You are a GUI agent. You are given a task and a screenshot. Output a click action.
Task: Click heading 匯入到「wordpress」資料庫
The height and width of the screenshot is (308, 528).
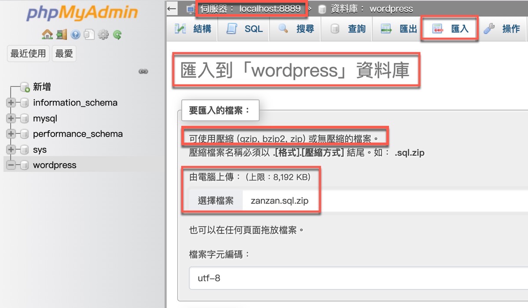[295, 70]
